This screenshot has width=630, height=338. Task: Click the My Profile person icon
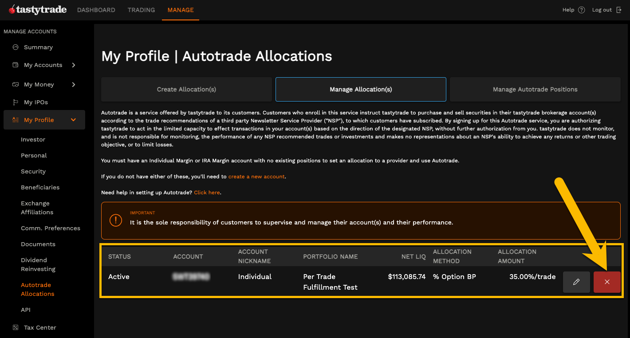point(15,120)
